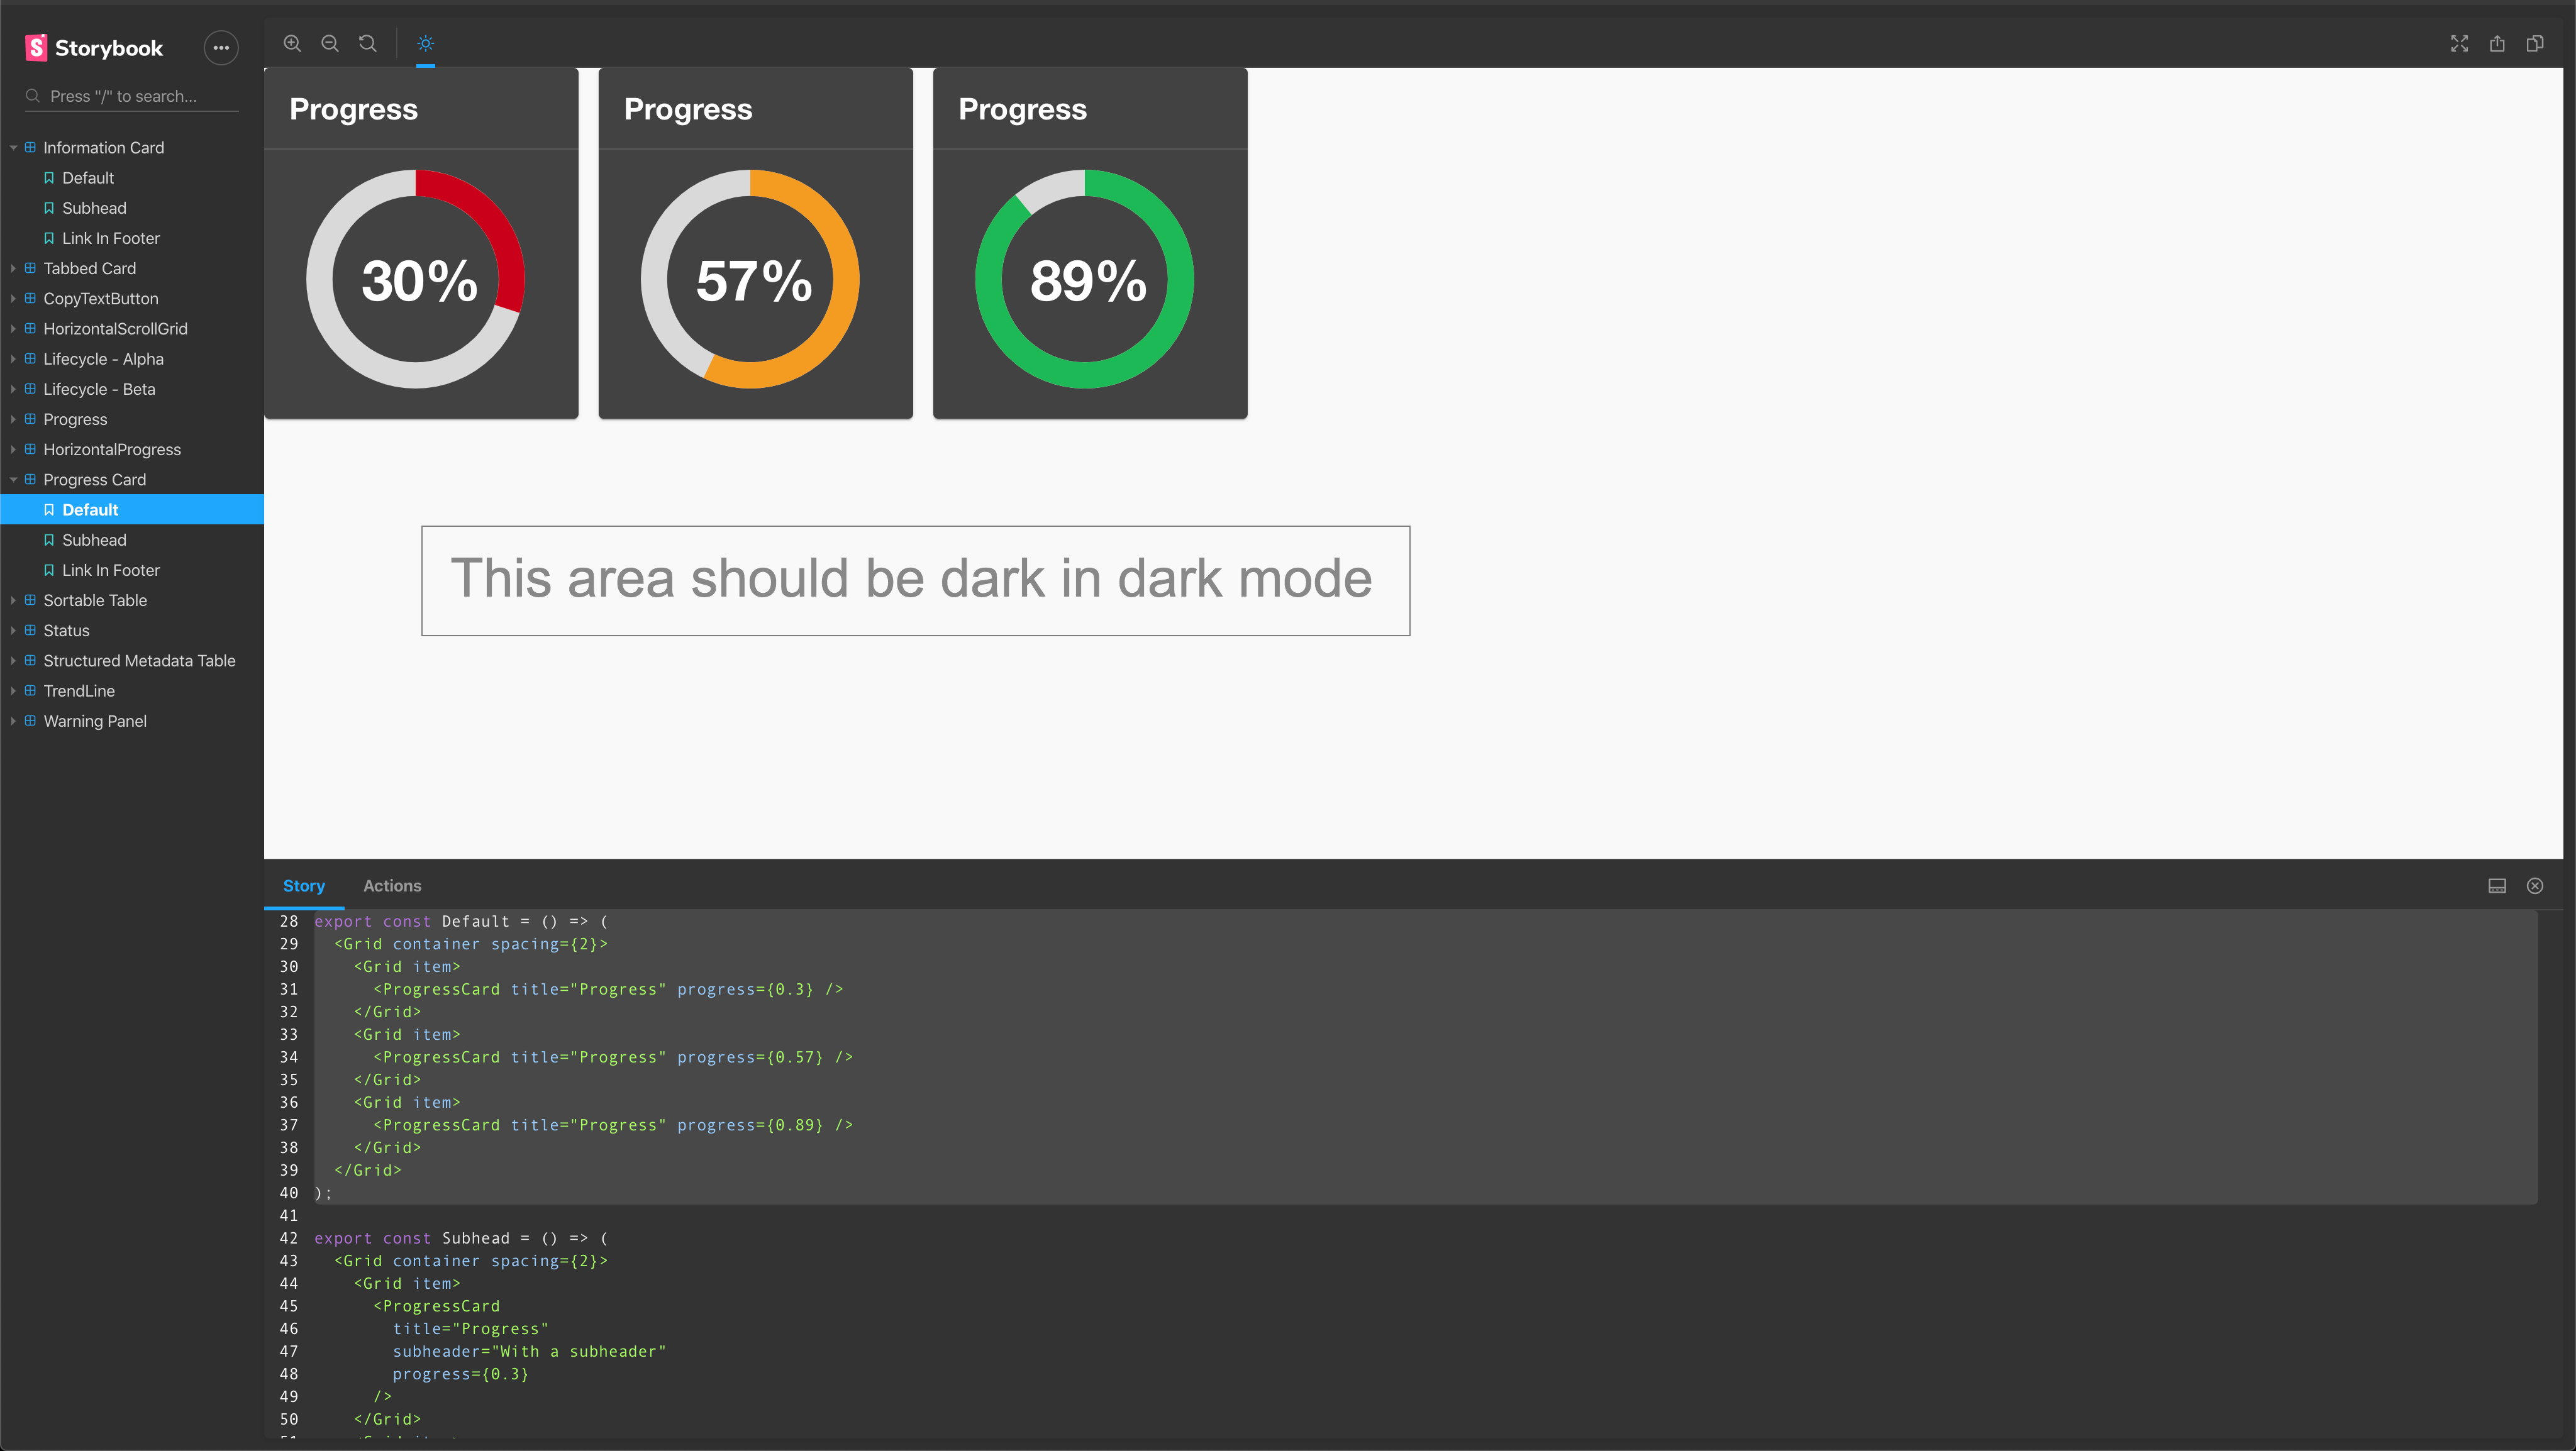Open the Storybook shortcuts menu

[221, 48]
